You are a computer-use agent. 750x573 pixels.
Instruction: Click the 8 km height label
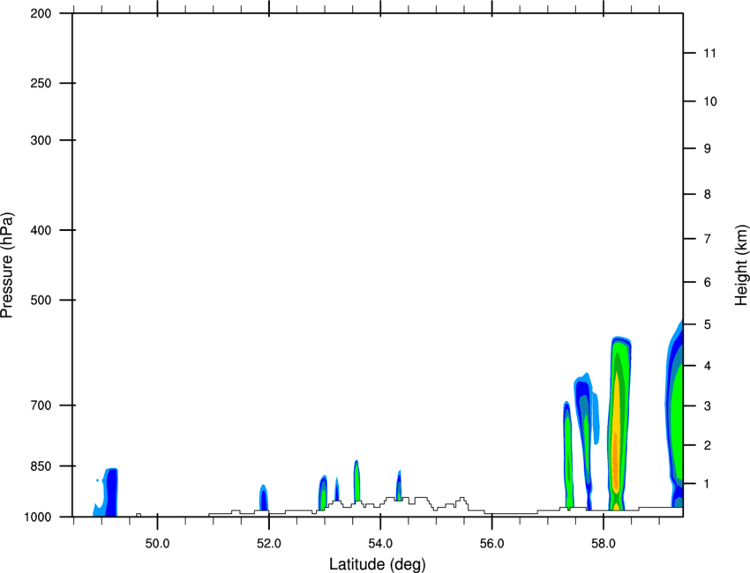[x=708, y=194]
